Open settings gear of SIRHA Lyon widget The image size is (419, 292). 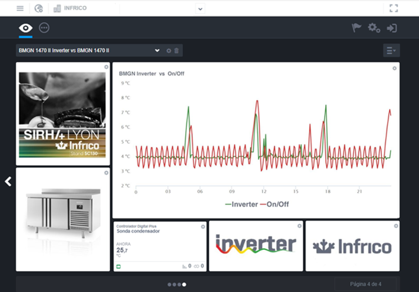point(106,67)
